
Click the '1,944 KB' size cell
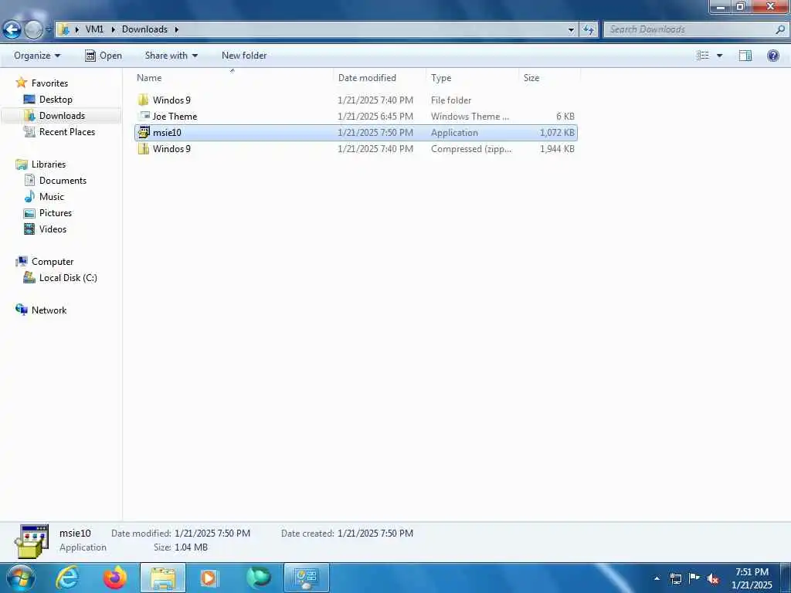(557, 149)
